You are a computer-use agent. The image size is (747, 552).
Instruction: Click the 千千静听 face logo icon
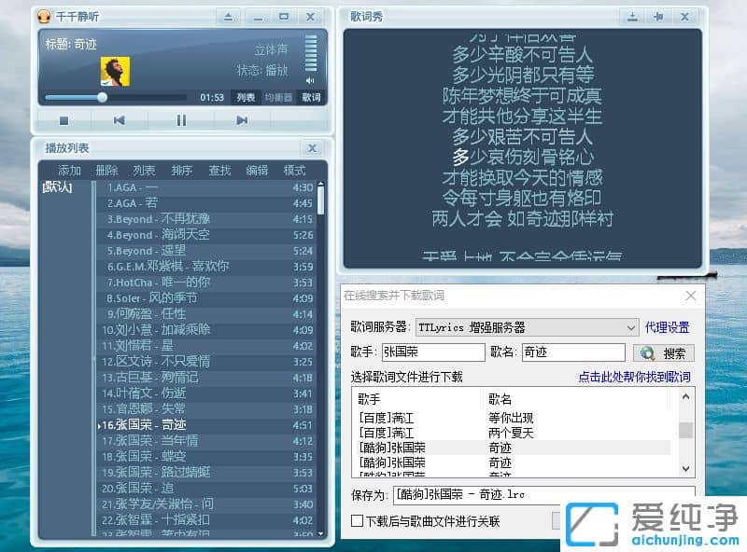tap(43, 17)
